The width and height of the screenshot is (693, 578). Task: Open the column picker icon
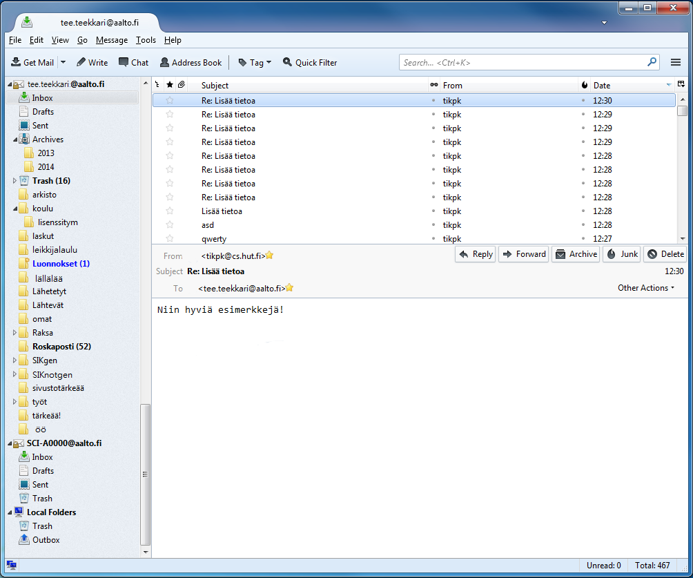(x=681, y=84)
